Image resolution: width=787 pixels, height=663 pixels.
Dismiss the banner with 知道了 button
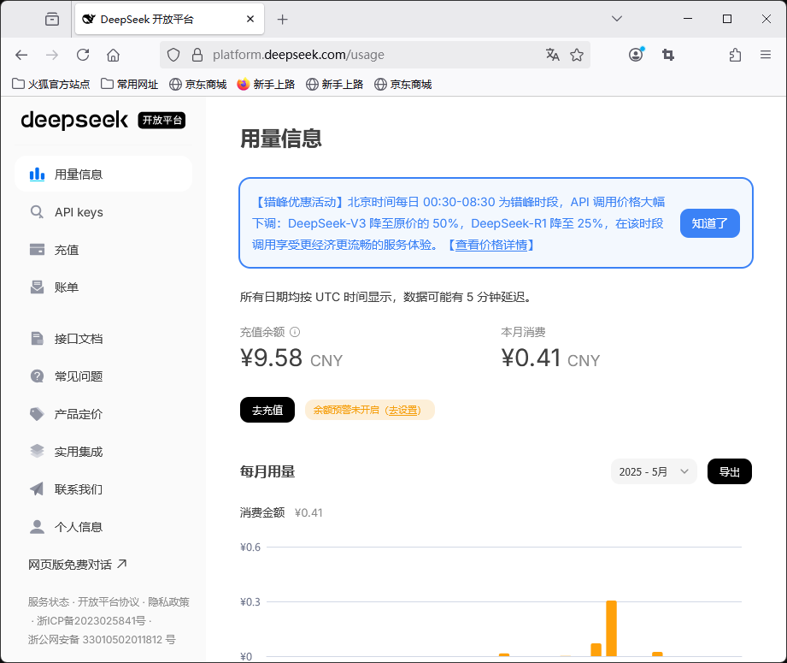(710, 223)
